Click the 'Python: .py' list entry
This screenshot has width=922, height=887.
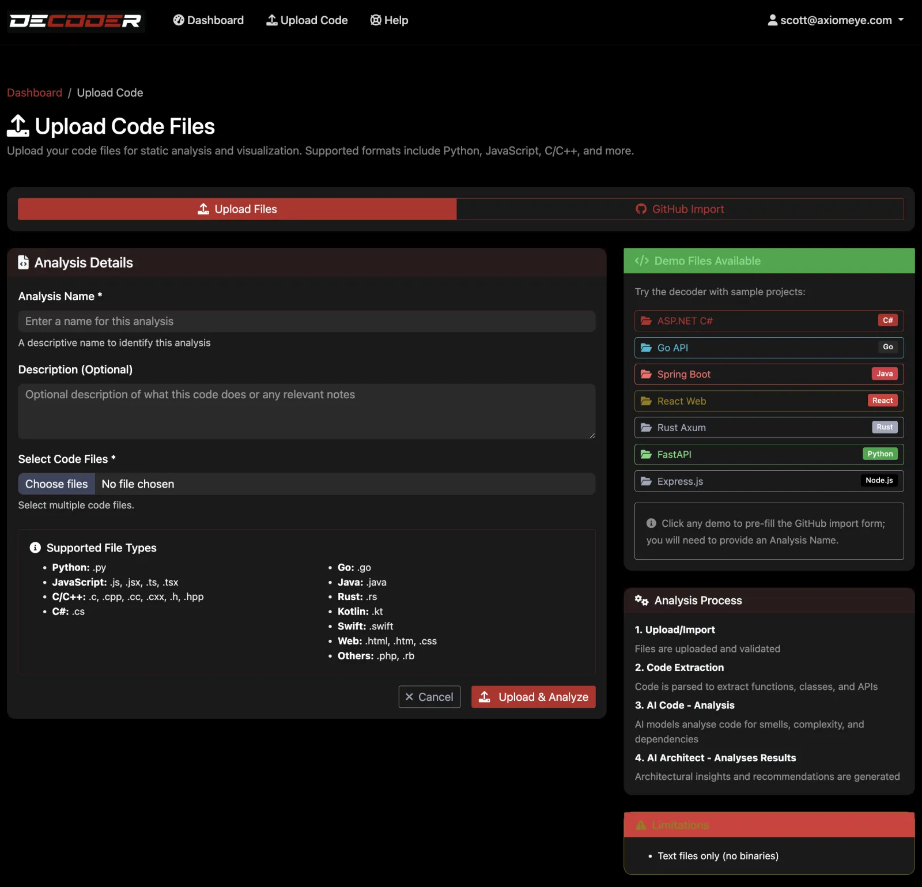(x=79, y=568)
